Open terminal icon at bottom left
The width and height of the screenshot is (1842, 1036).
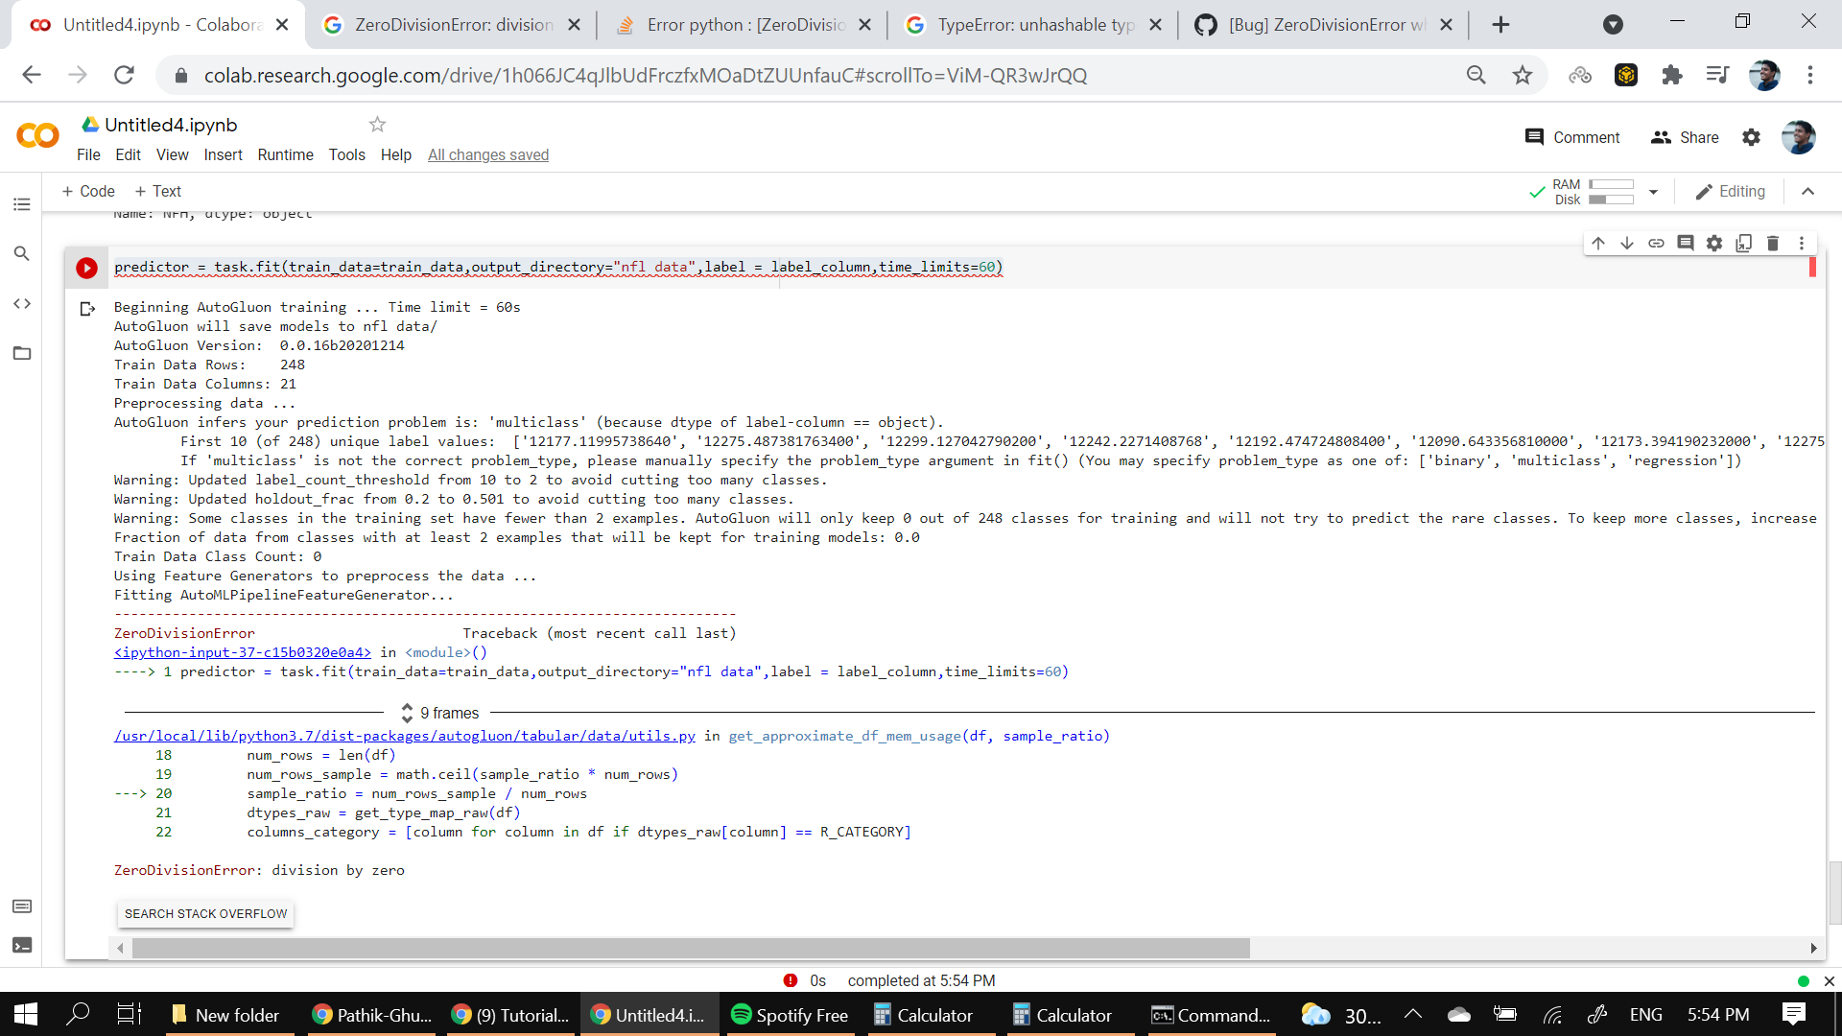coord(22,946)
